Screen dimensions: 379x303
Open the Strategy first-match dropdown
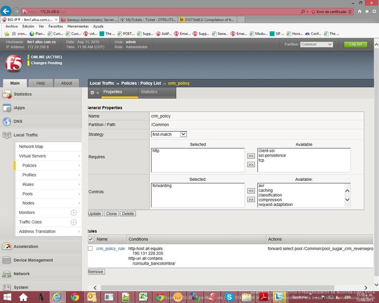[169, 134]
